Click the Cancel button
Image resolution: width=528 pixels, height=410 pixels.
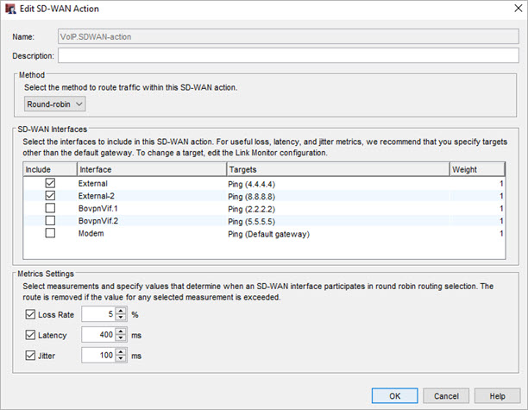pyautogui.click(x=446, y=396)
